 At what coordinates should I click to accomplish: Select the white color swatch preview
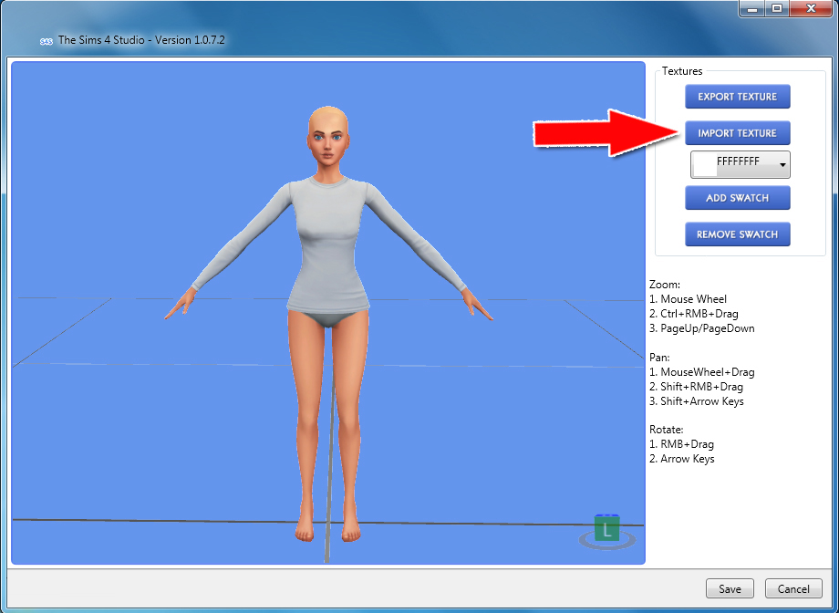click(x=705, y=165)
